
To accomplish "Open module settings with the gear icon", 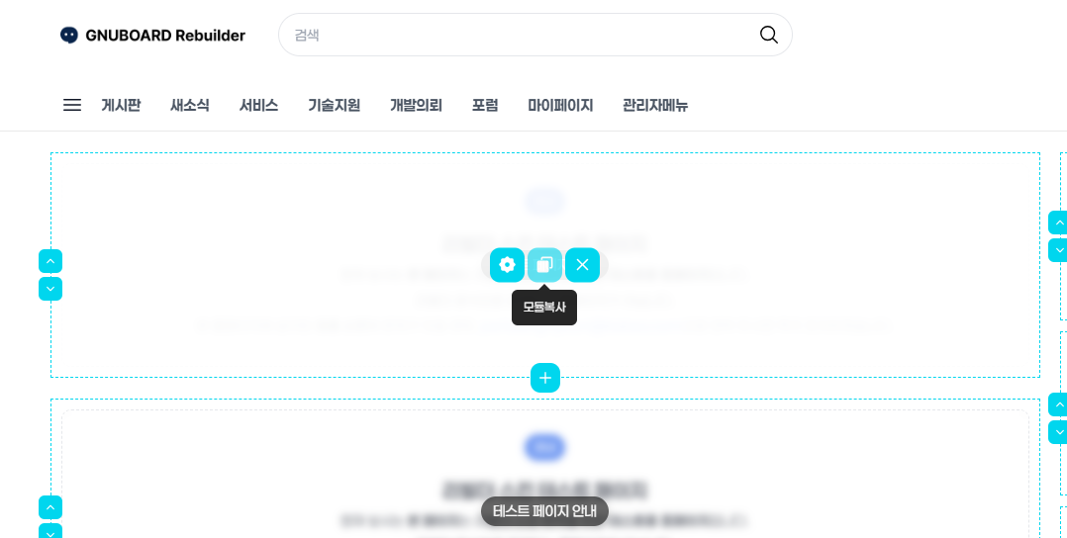I will coord(507,265).
